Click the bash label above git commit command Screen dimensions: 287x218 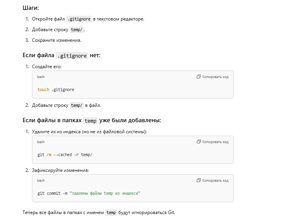41,181
